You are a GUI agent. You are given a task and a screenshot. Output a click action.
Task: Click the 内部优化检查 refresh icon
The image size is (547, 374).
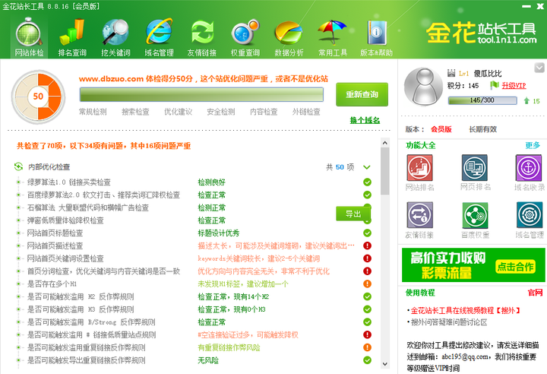18,166
